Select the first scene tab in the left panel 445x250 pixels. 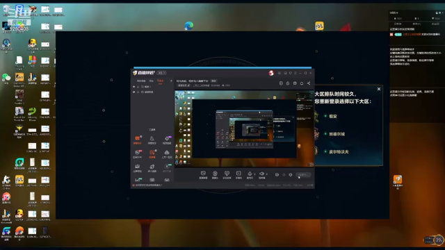(x=141, y=81)
